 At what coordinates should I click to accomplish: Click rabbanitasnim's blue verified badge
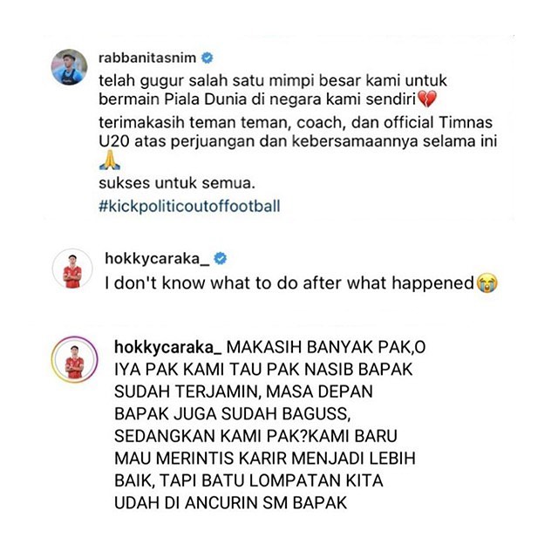208,58
